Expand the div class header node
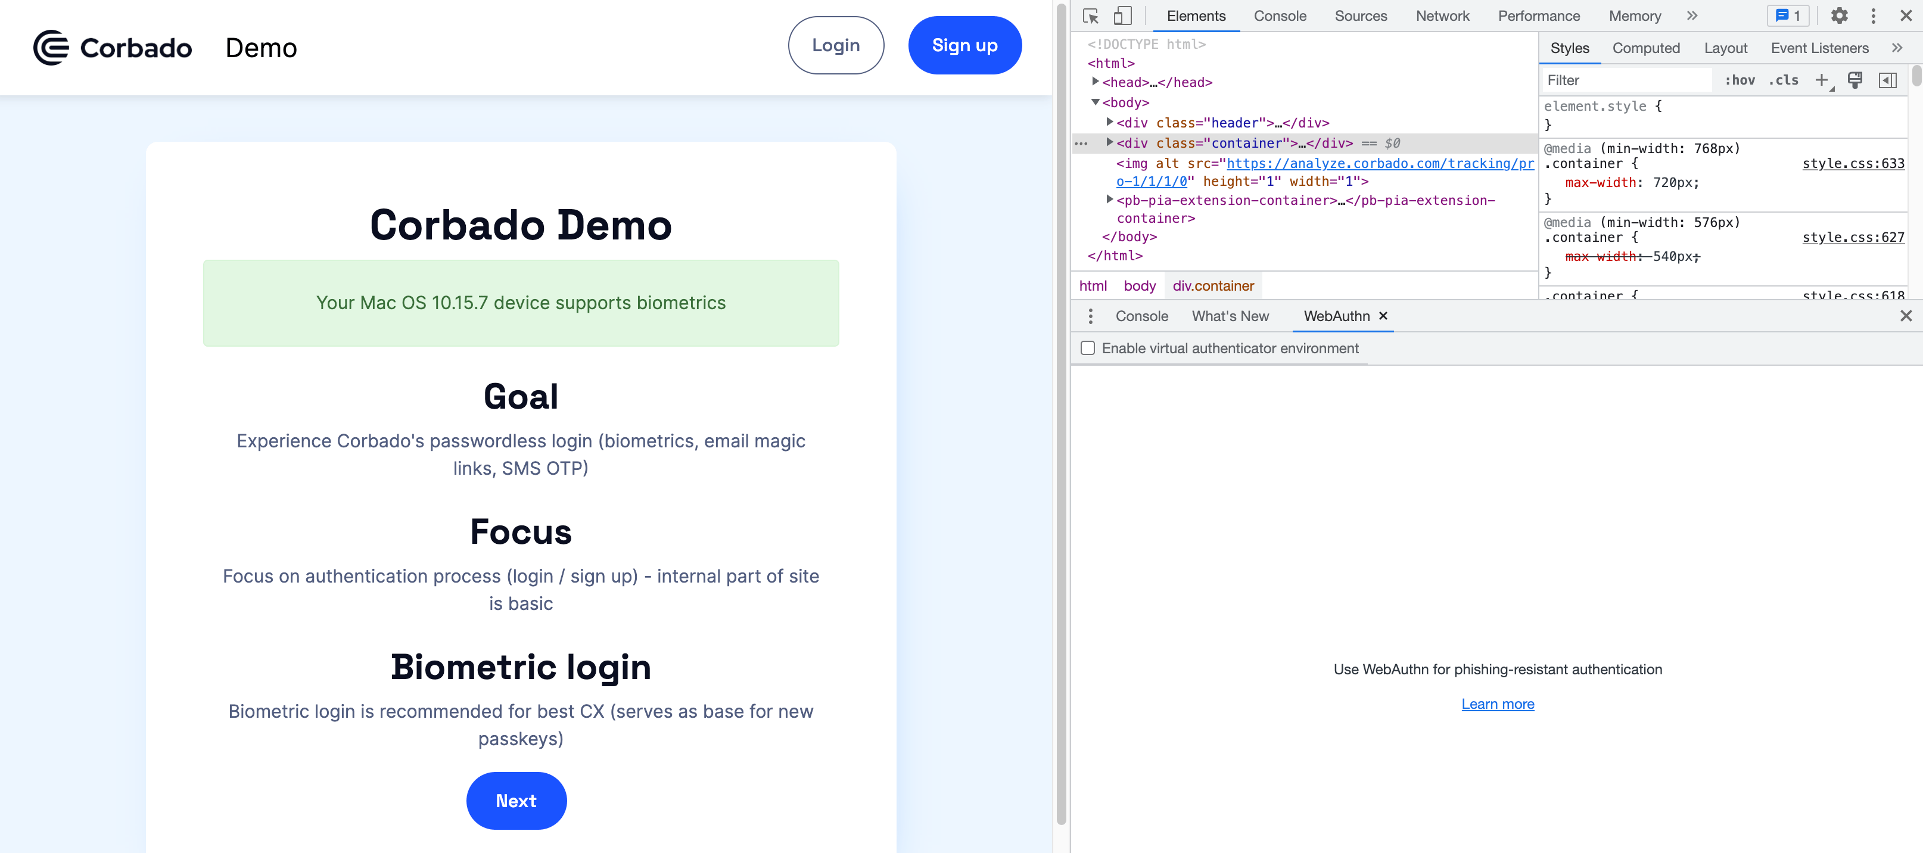Image resolution: width=1923 pixels, height=853 pixels. tap(1109, 122)
